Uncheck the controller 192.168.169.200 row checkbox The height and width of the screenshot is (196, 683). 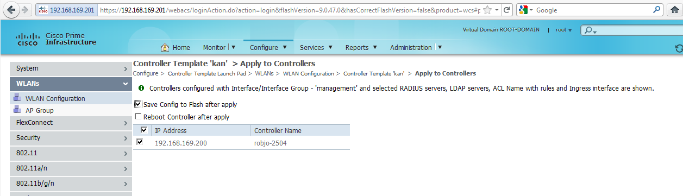point(140,142)
